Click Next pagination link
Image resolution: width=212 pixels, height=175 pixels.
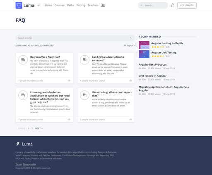pos(39,128)
